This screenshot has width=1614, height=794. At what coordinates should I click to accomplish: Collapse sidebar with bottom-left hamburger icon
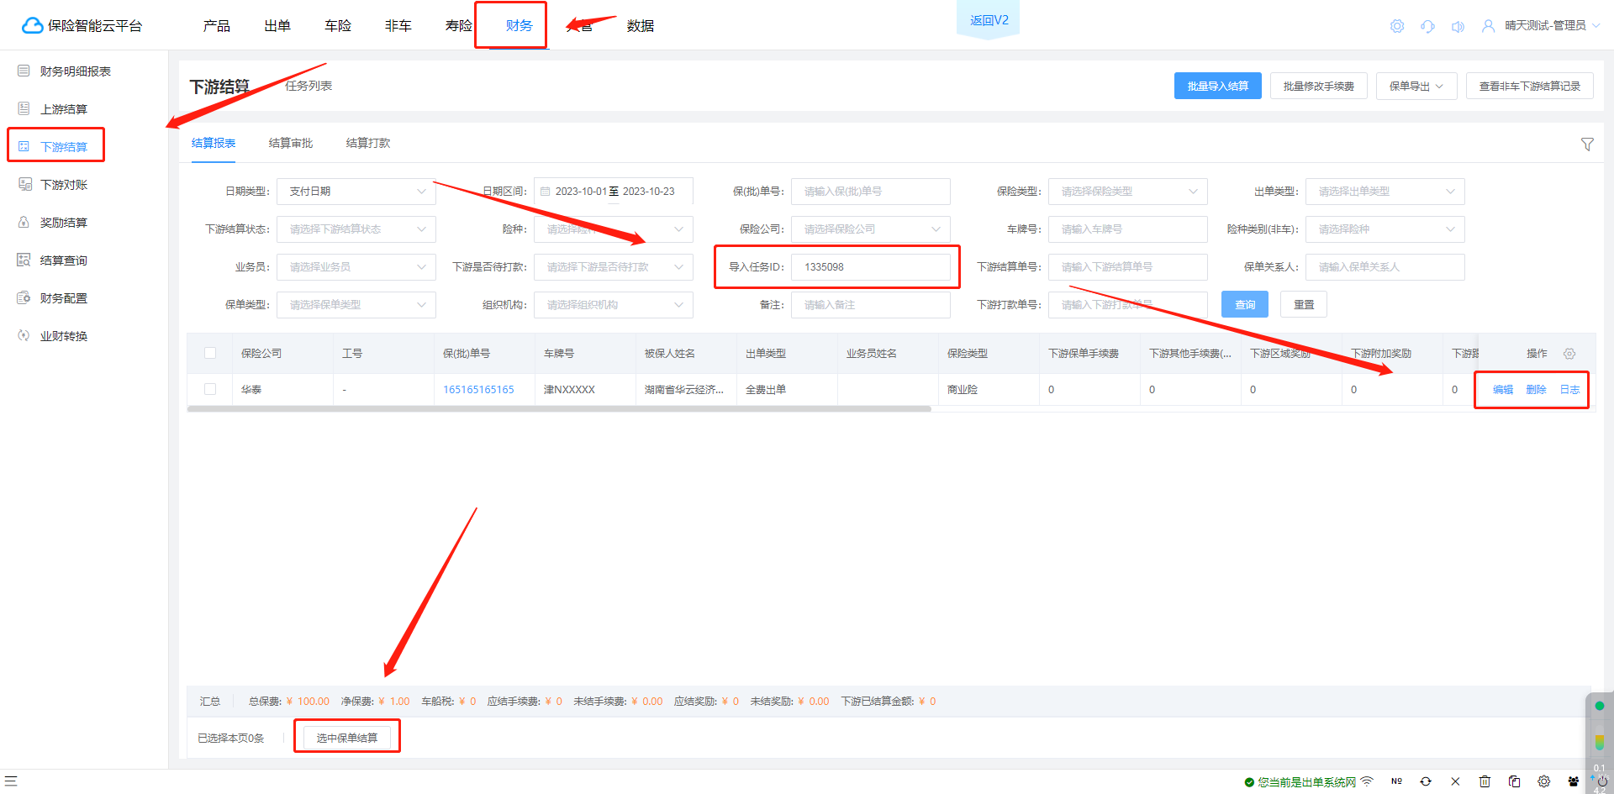click(11, 781)
